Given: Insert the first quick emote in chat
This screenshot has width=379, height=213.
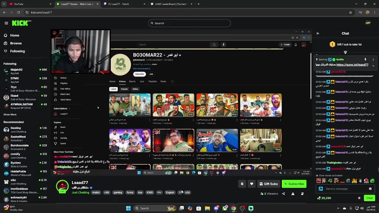Looking at the screenshot, I should [x=319, y=181].
